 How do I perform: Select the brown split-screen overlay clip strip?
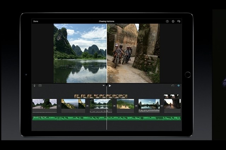(101, 96)
